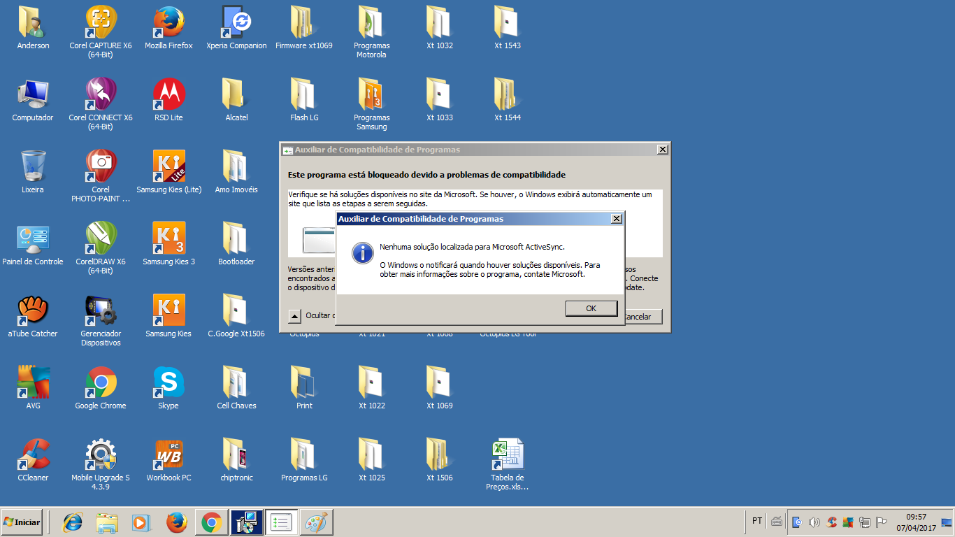Image resolution: width=955 pixels, height=537 pixels.
Task: Select the Bootloader folder icon
Action: [236, 244]
